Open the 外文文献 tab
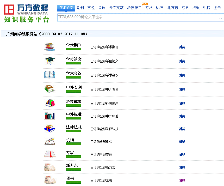224x186 pixels. pos(116,8)
